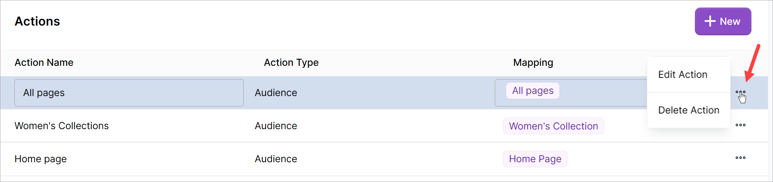This screenshot has height=182, width=773.
Task: Choose Delete Action in the popup menu
Action: (x=688, y=110)
